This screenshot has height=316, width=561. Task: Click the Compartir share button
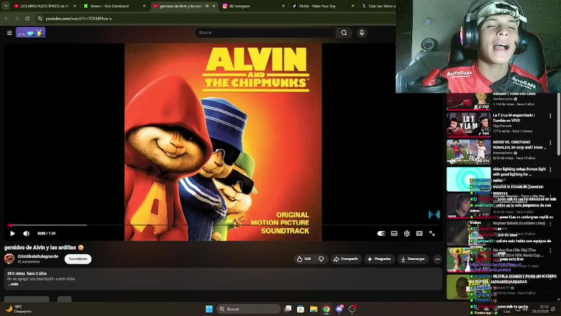346,259
